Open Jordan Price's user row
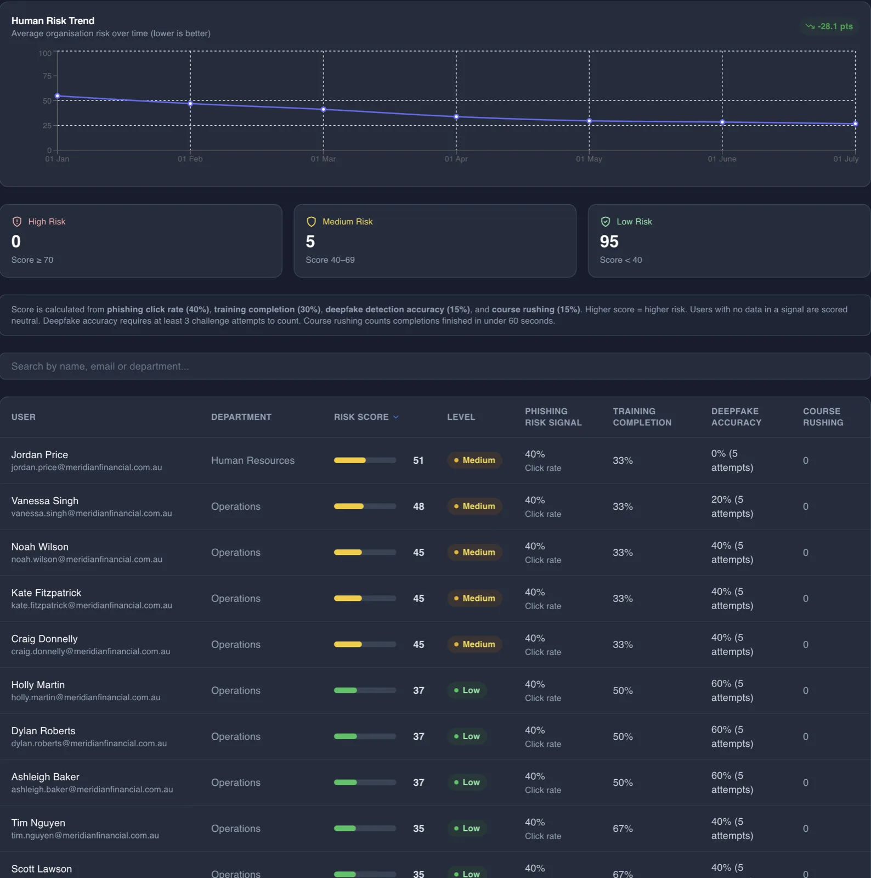 coord(435,460)
